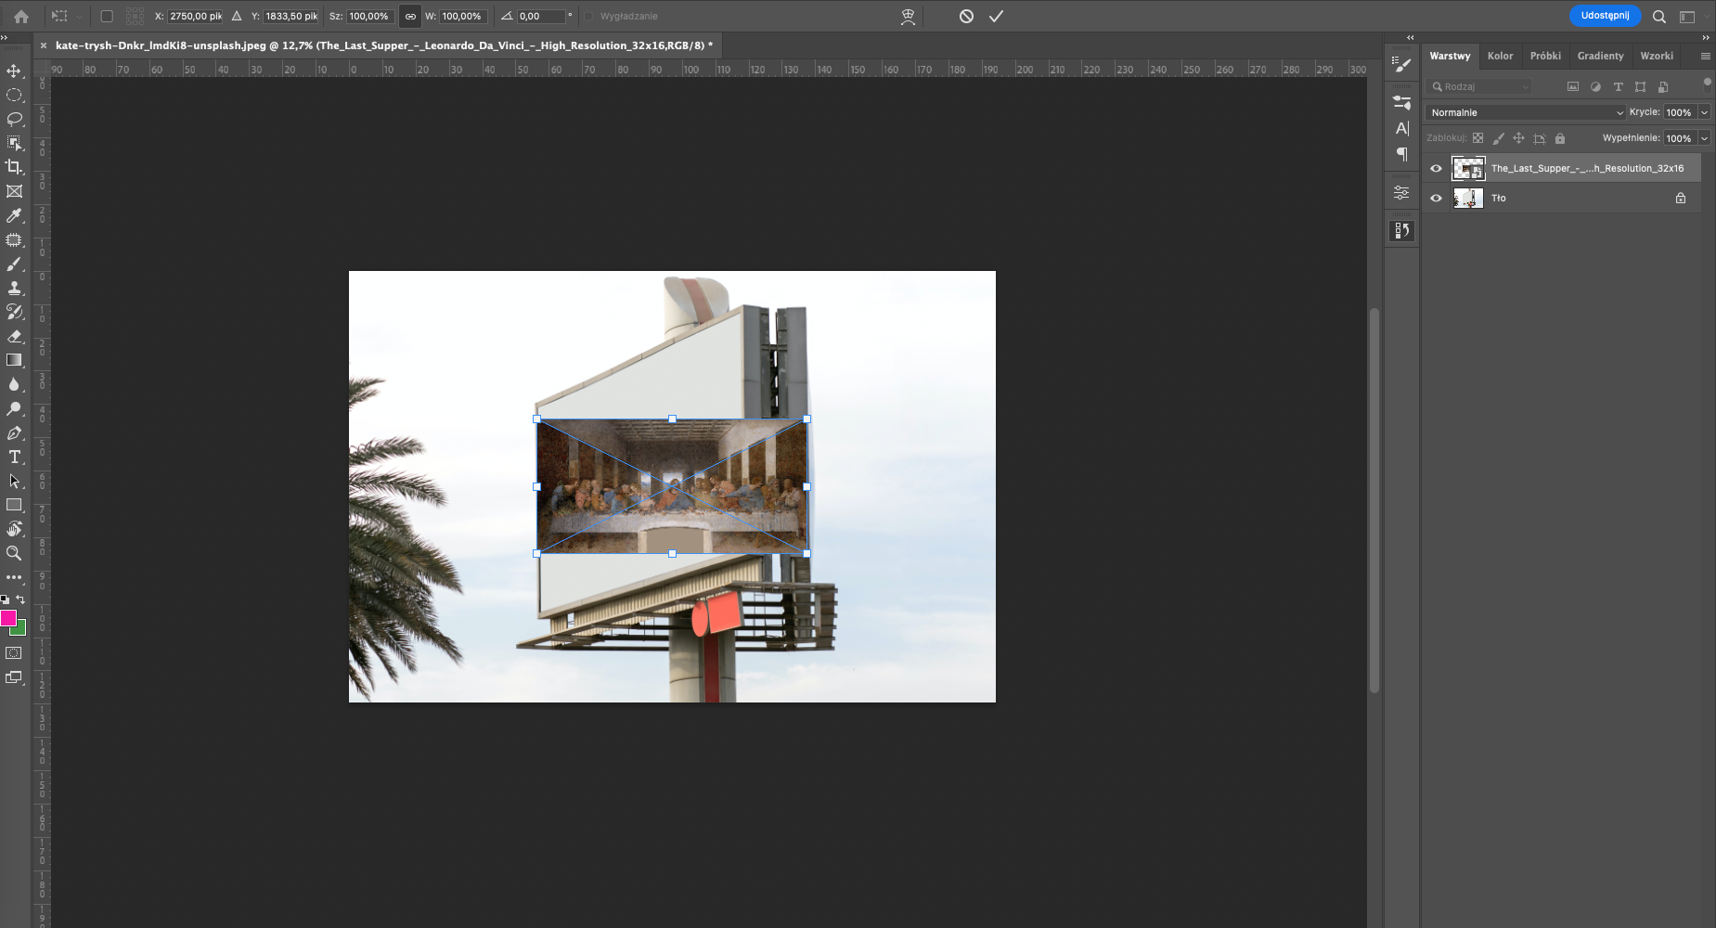Expand the Krycie opacity slider arrow
This screenshot has height=928, width=1716.
1704,112
